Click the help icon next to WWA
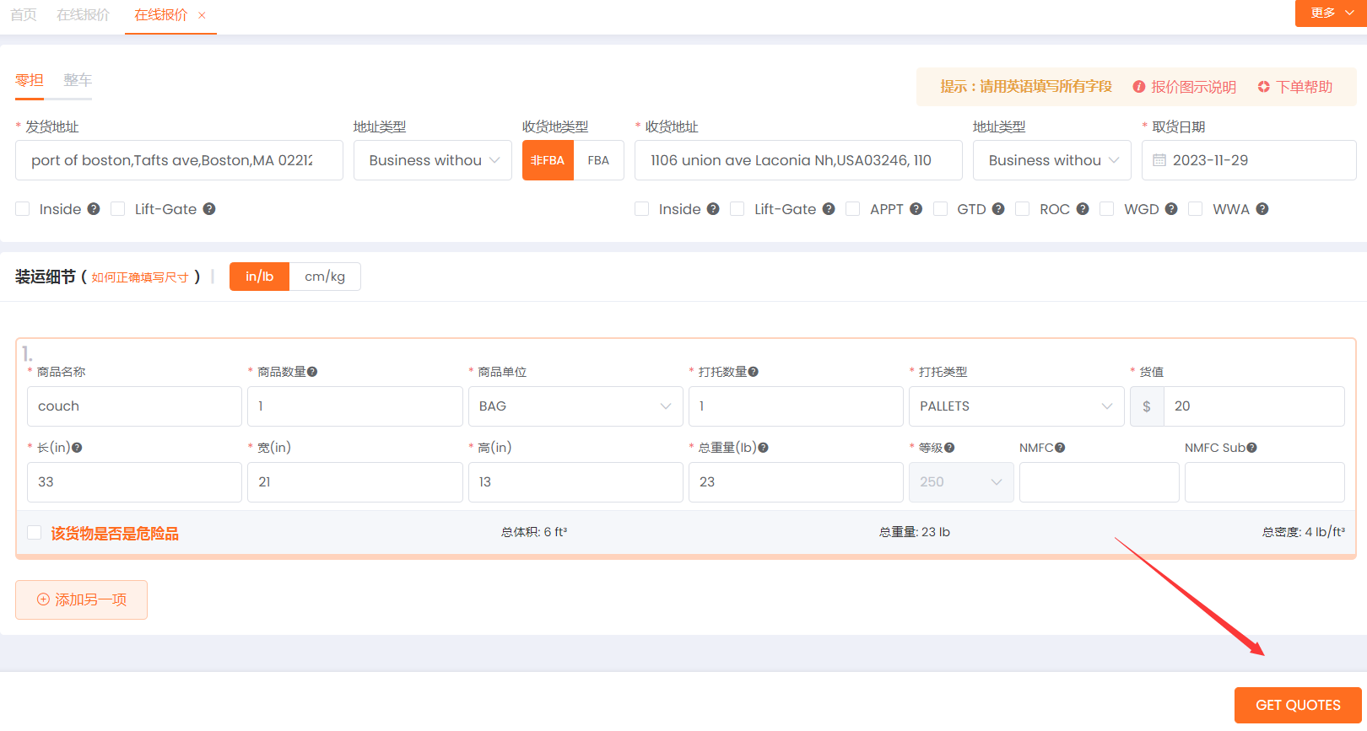The width and height of the screenshot is (1367, 731). pos(1262,209)
